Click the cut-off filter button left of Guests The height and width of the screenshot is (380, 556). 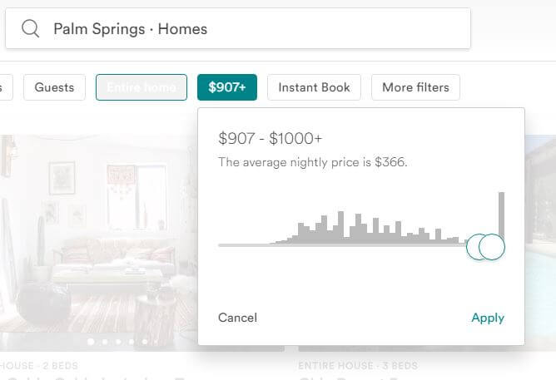pos(6,87)
